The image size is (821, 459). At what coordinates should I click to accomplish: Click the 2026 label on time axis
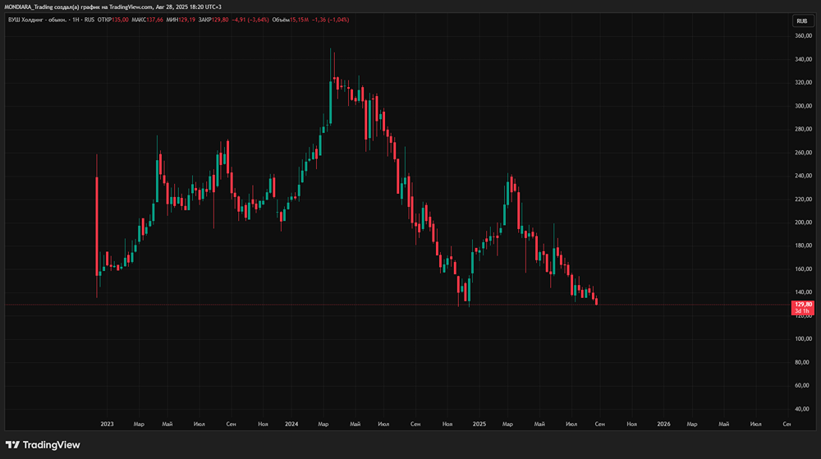coord(663,425)
